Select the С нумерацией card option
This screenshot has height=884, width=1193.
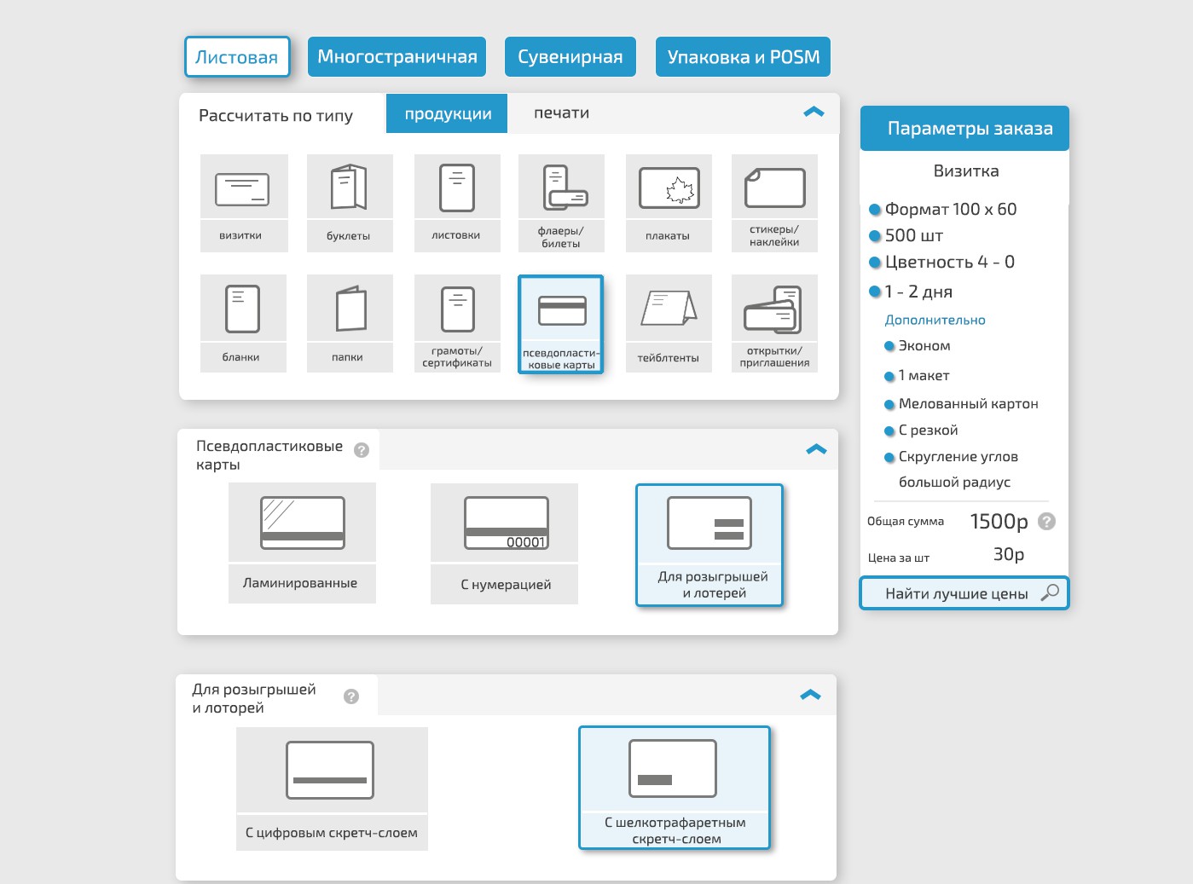point(504,544)
